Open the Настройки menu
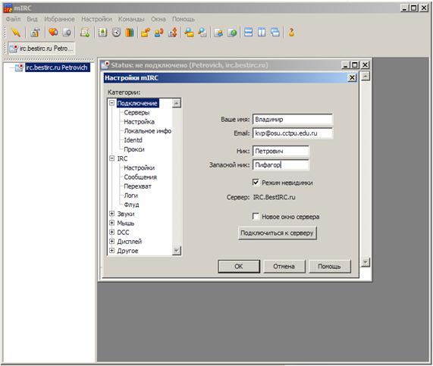Screen dimensions: 433x366 (x=96, y=19)
